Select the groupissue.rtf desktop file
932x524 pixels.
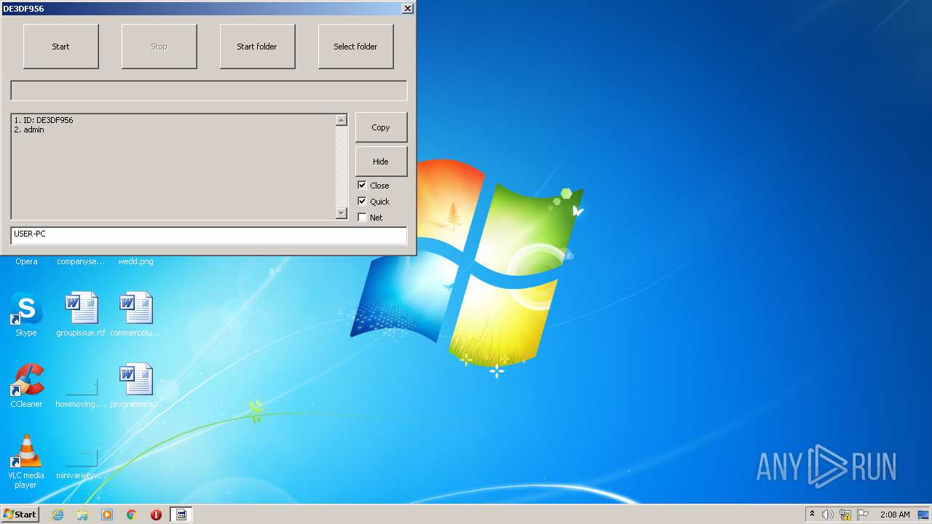click(81, 314)
